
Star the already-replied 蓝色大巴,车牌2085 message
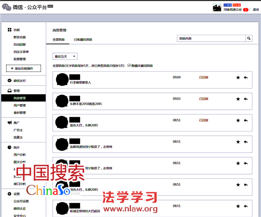click(238, 120)
